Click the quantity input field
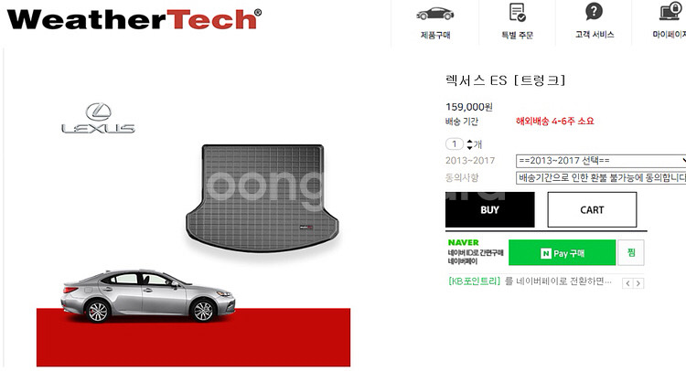This screenshot has width=686, height=371. point(455,143)
